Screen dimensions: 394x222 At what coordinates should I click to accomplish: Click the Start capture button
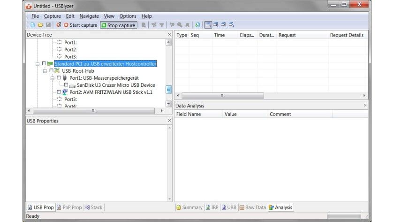[x=81, y=25]
